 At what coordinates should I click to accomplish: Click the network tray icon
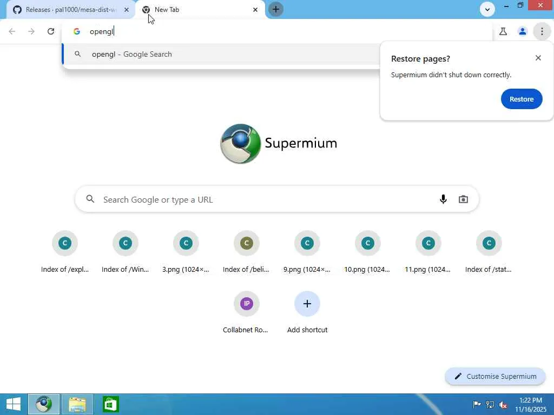[x=490, y=404]
